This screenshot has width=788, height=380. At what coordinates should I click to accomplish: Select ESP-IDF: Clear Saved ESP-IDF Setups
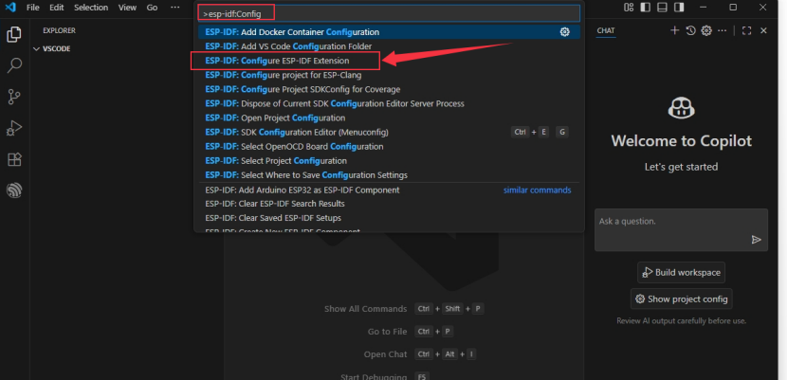(x=389, y=218)
